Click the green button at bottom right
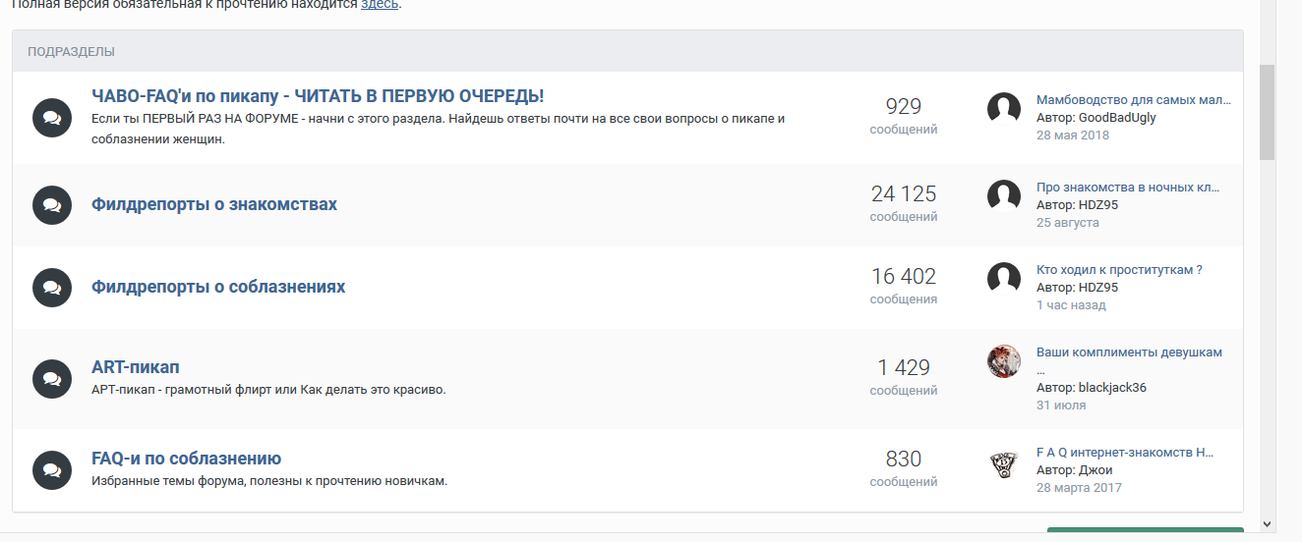This screenshot has height=542, width=1302. coord(1145,534)
